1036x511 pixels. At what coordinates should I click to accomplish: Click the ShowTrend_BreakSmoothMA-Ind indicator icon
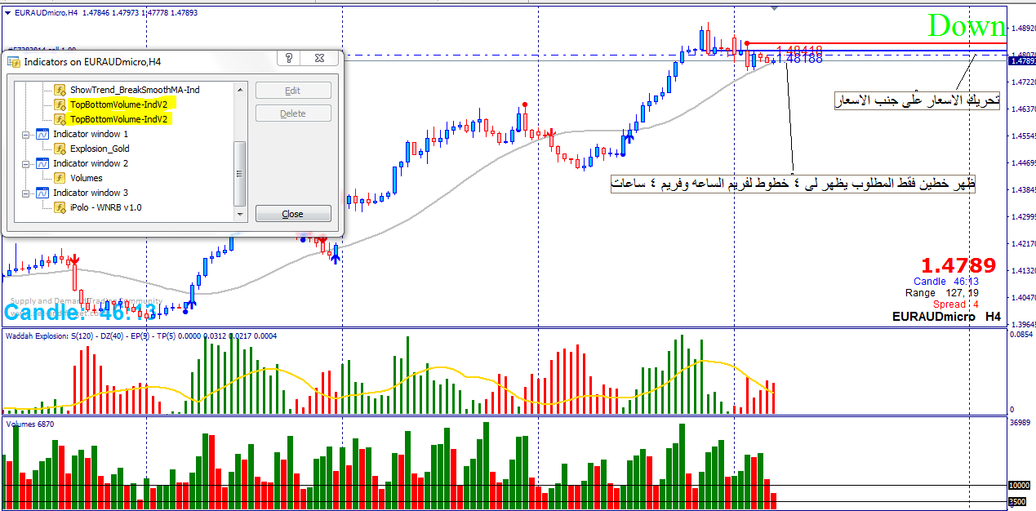60,90
